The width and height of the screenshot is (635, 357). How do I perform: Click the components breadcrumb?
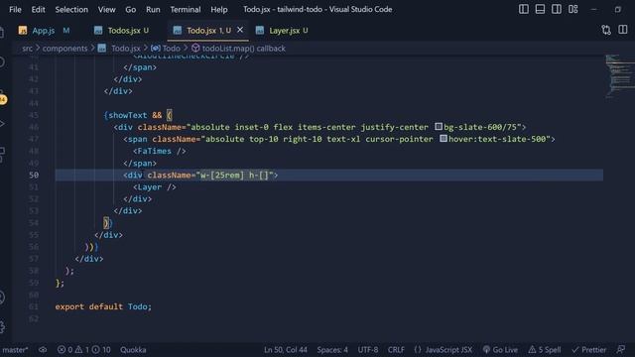64,49
